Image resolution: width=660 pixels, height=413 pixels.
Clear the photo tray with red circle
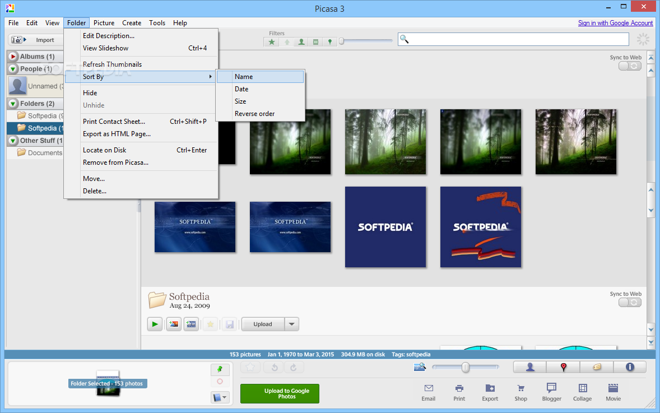coord(220,382)
